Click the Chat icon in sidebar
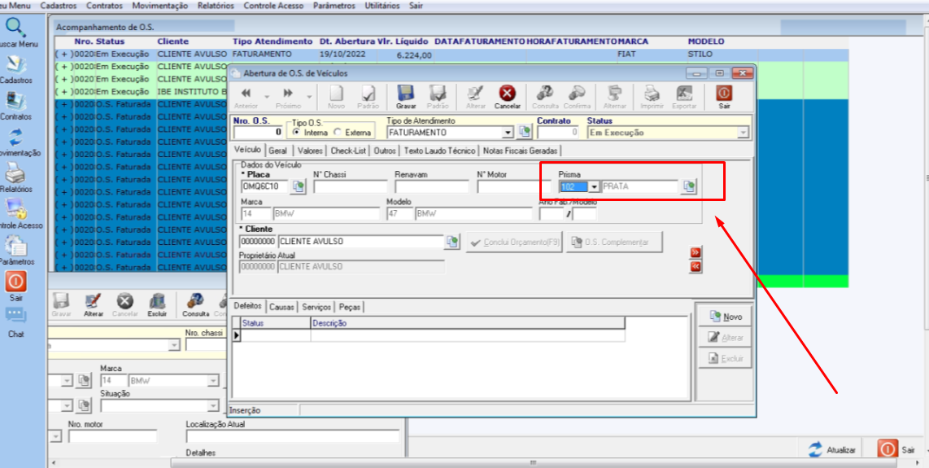This screenshot has width=929, height=468. (x=15, y=316)
